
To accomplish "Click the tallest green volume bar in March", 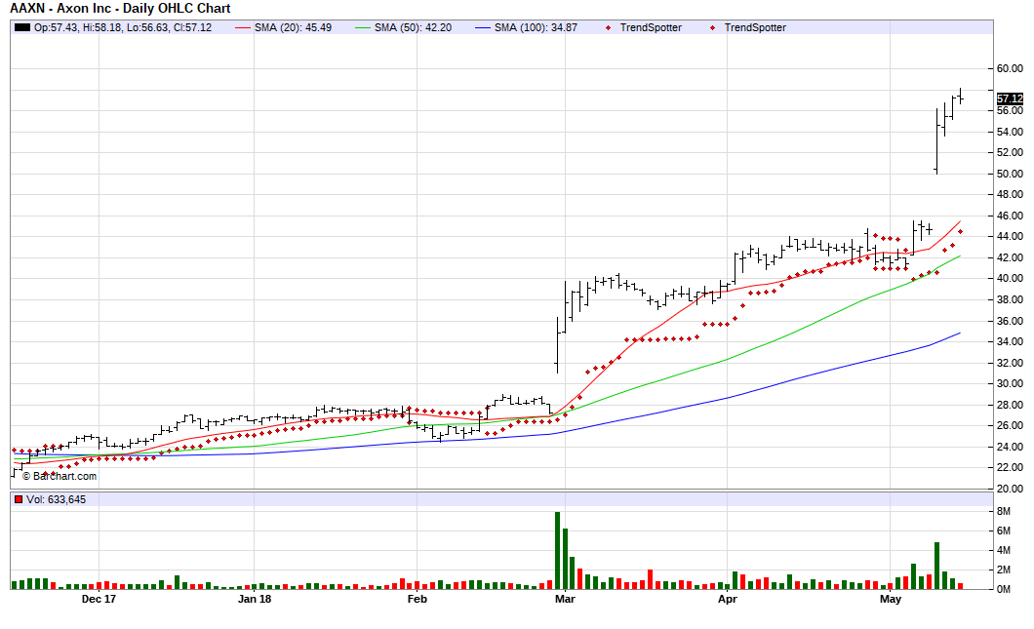I will coord(557,551).
